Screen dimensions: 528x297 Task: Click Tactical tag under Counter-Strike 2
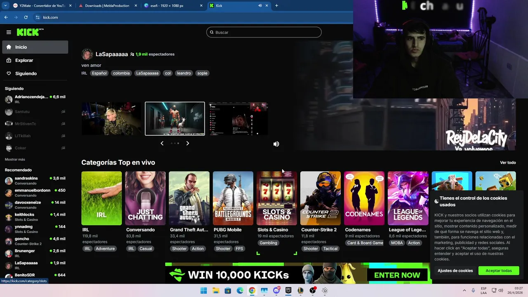[x=330, y=249]
